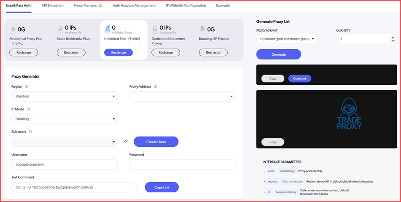401x202 pixels.
Task: Click the region parameter tag
Action: coord(272,181)
